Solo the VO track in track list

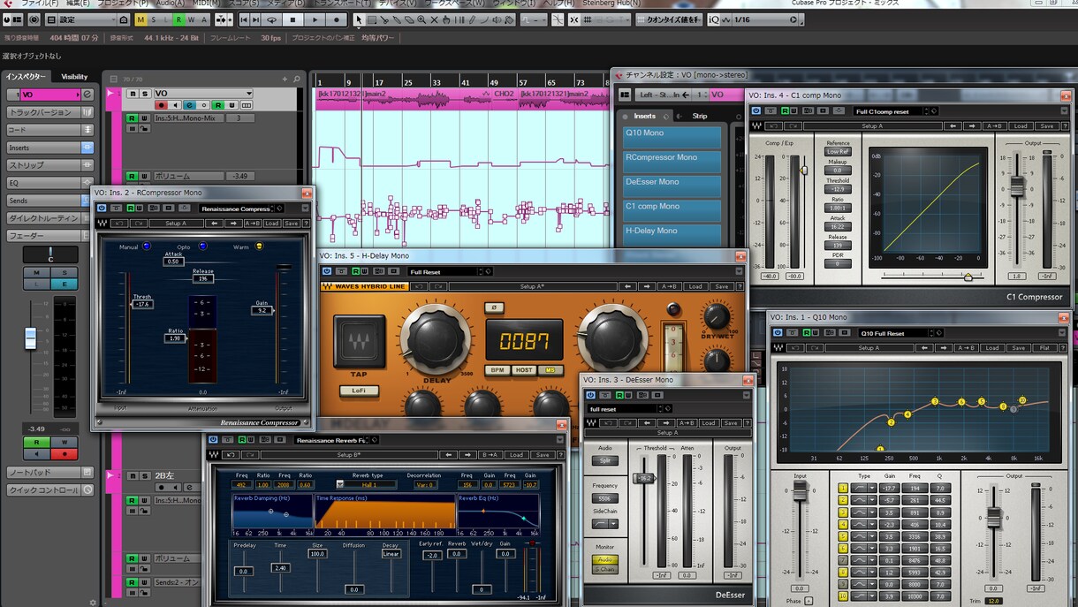(144, 94)
